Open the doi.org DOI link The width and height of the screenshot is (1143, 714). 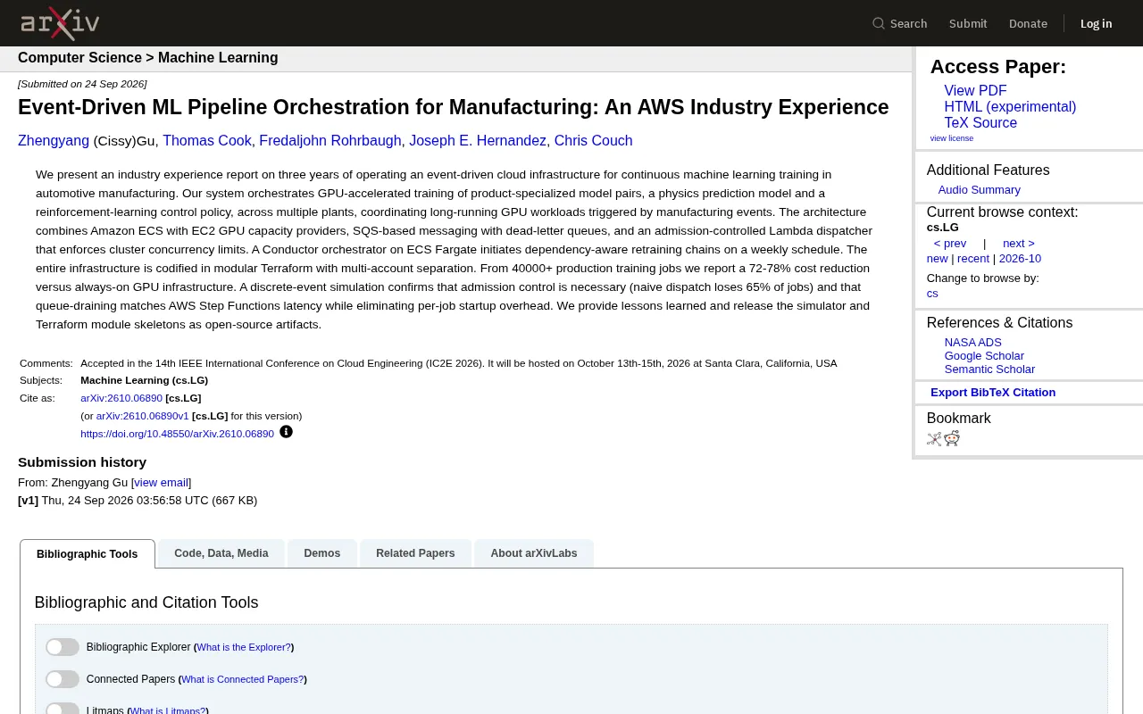(177, 434)
